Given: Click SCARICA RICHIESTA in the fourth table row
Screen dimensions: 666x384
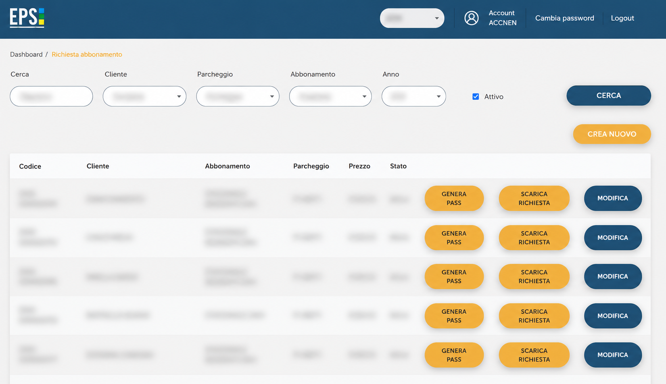Looking at the screenshot, I should [x=534, y=316].
